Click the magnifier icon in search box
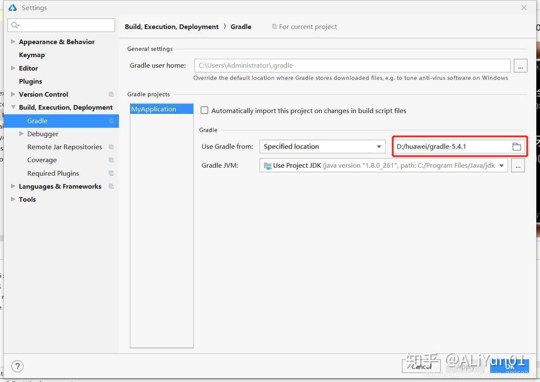The height and width of the screenshot is (382, 540). 15,25
